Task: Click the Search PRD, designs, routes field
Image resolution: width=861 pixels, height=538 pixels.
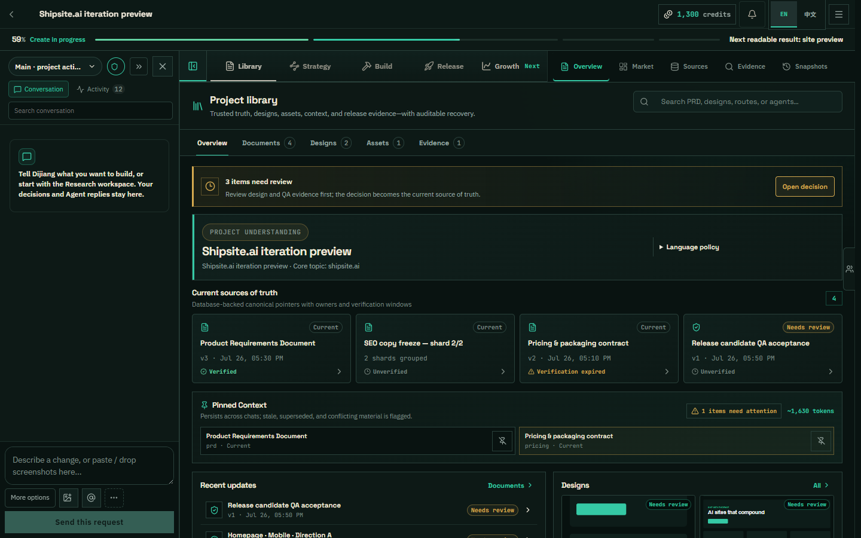Action: pos(738,102)
